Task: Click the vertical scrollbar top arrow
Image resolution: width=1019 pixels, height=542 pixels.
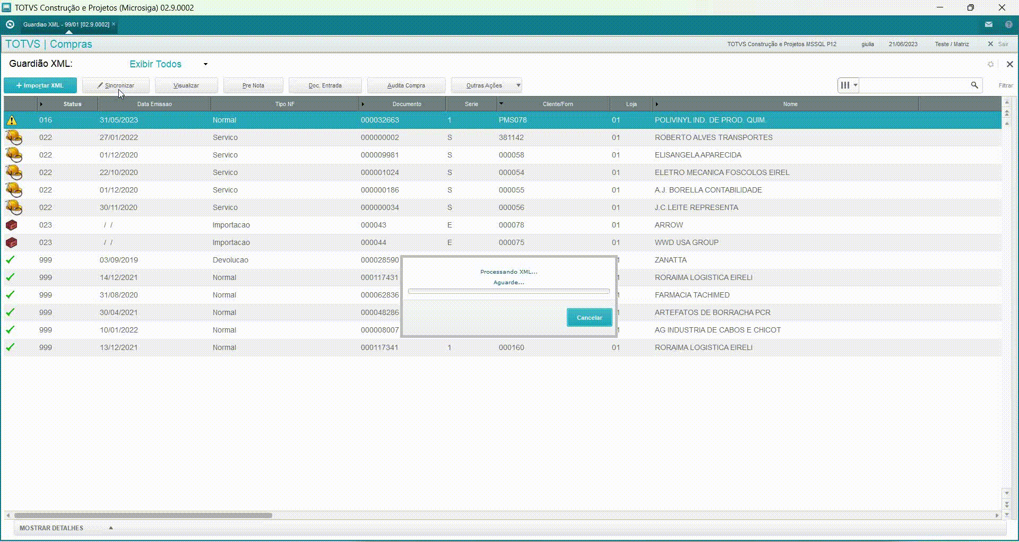Action: (x=1007, y=102)
